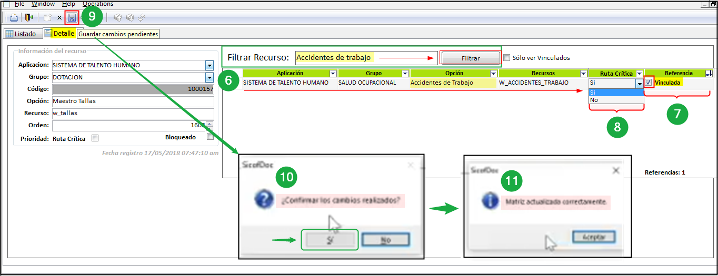Click the Fecha registro timestamp text
The image size is (718, 276).
[x=161, y=153]
